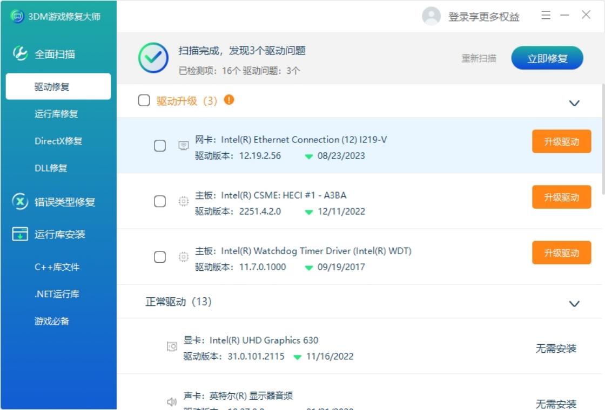The height and width of the screenshot is (410, 605).
Task: Click the 正常驱动 (13) heading text
Action: coord(178,302)
